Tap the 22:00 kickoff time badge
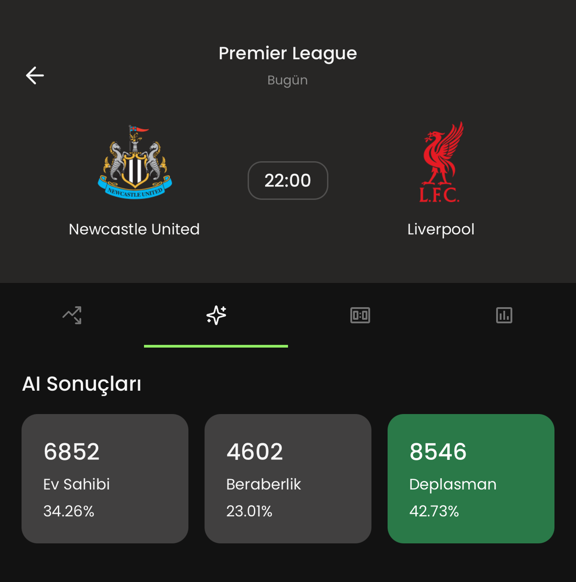Viewport: 576px width, 582px height. point(288,181)
